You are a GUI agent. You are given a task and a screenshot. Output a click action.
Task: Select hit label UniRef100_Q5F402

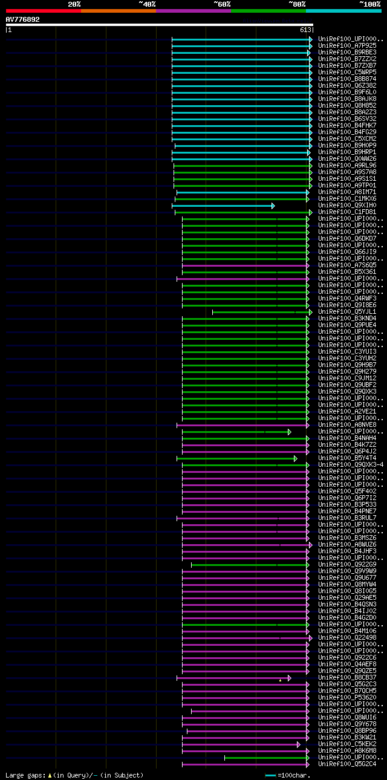click(x=347, y=491)
